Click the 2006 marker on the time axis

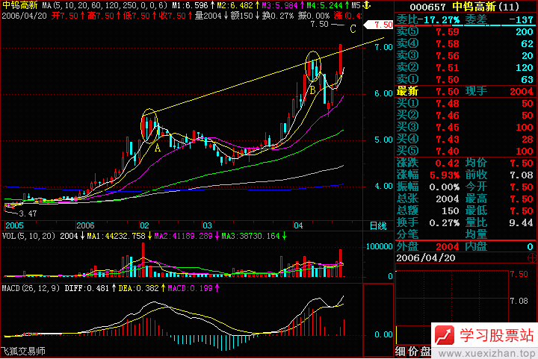coord(85,225)
